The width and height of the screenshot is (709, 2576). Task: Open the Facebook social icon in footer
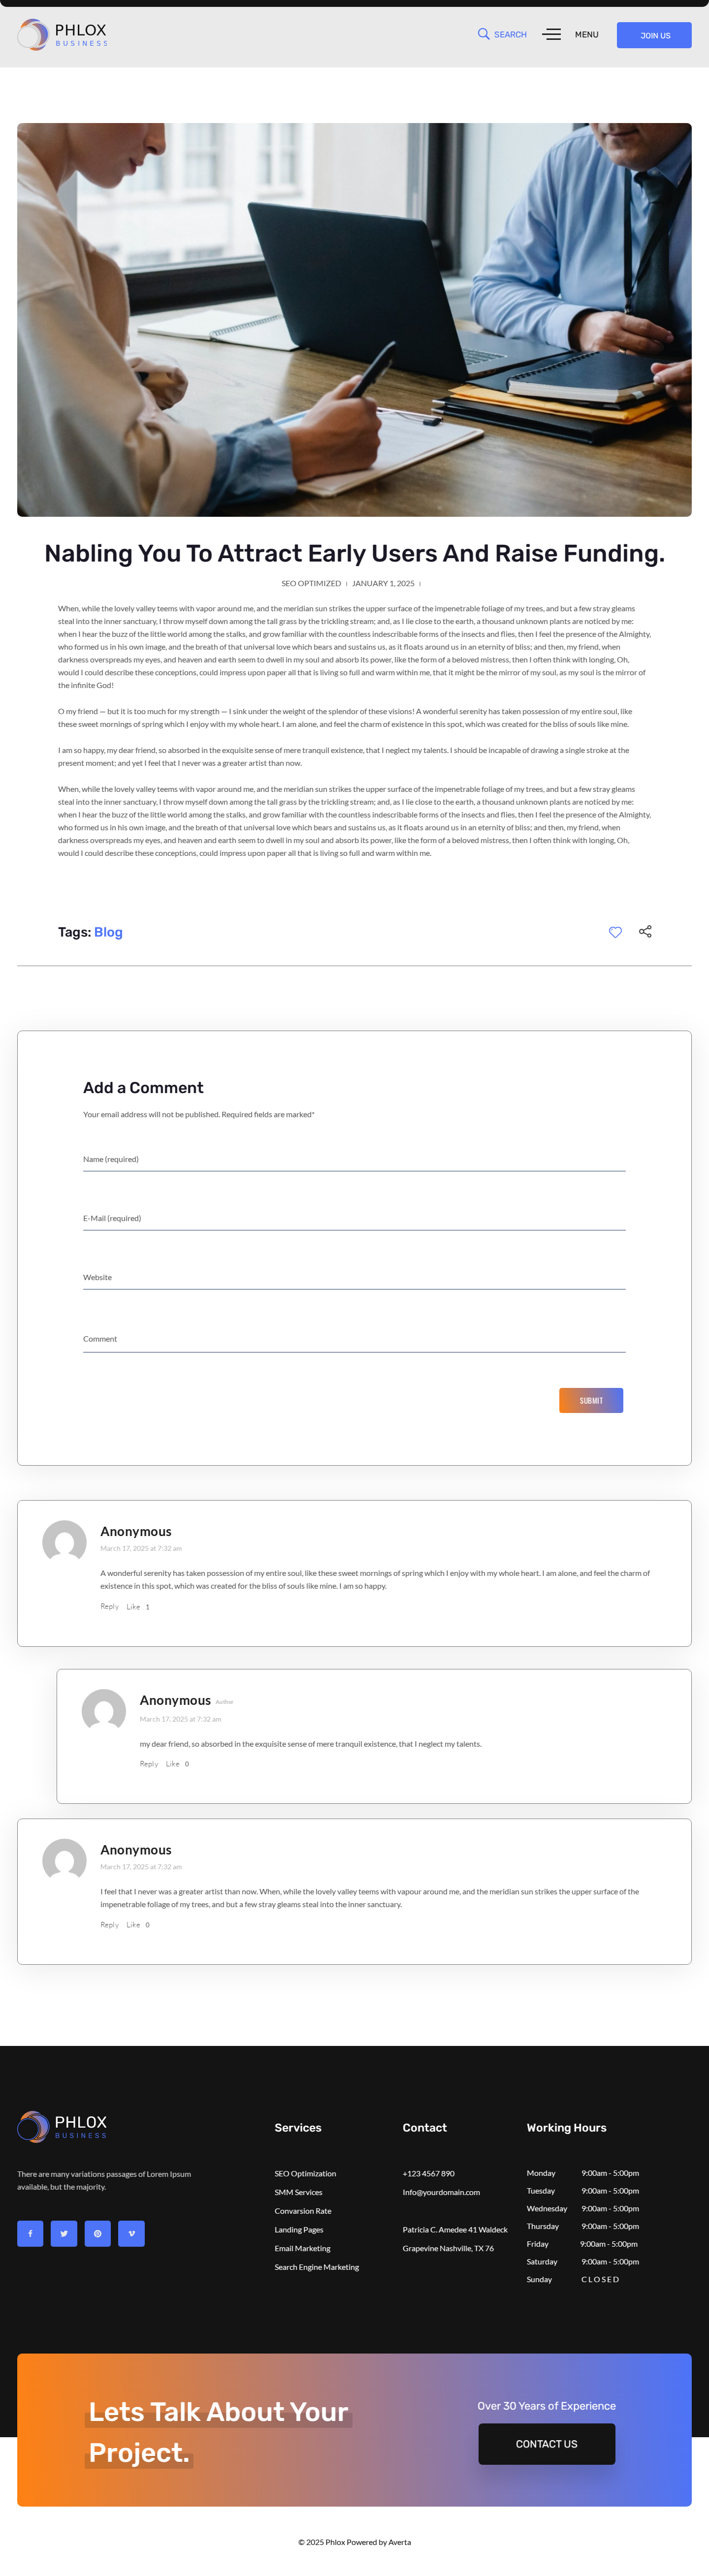[30, 2233]
